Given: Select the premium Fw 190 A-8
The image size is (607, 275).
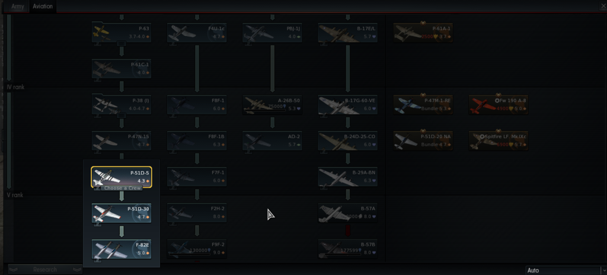Looking at the screenshot, I should click(498, 104).
